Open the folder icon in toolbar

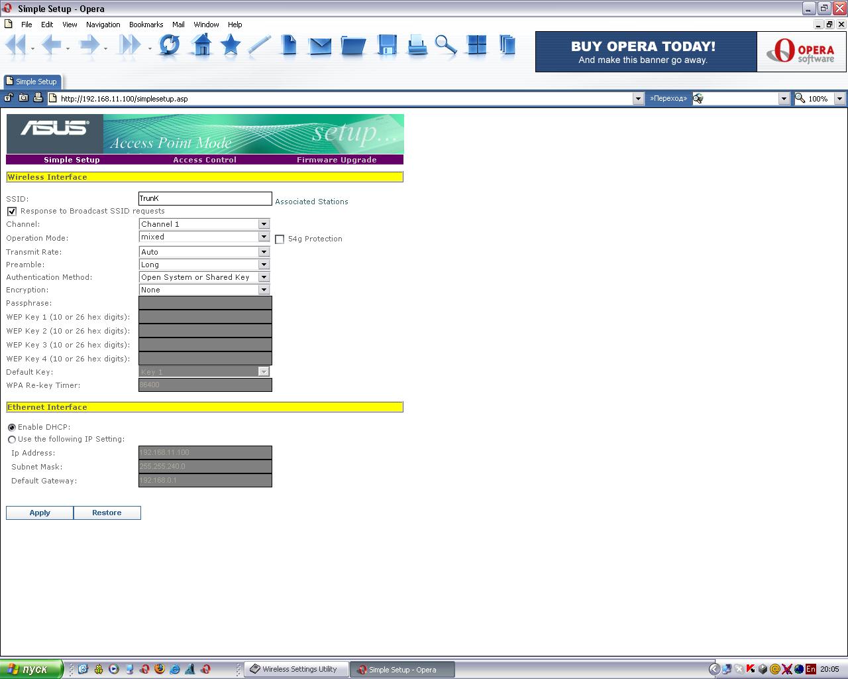[354, 46]
